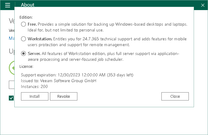Click the partially hidden button at left edge
The height and width of the screenshot is (135, 208).
[12, 85]
